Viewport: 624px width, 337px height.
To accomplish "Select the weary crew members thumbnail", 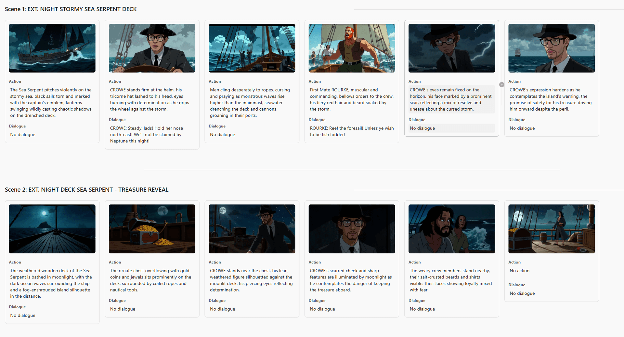I will 451,229.
